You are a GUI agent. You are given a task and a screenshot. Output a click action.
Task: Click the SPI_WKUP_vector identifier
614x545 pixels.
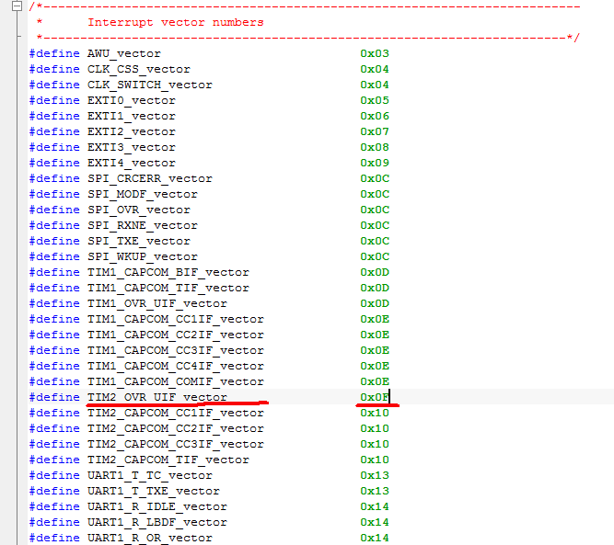142,256
